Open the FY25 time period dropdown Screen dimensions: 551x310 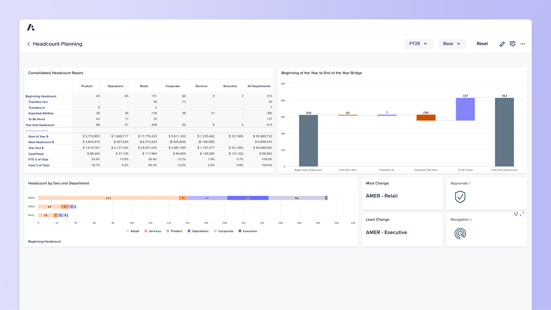[x=418, y=44]
